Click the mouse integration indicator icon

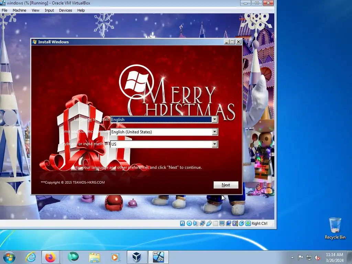point(241,223)
